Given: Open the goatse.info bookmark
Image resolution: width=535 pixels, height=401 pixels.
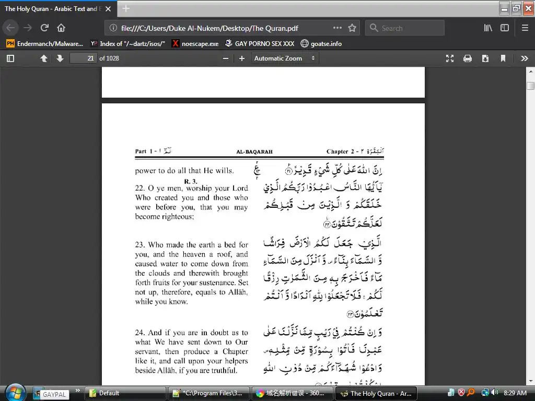Looking at the screenshot, I should [321, 44].
